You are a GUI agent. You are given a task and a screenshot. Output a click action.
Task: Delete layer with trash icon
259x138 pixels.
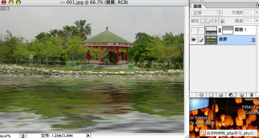click(x=251, y=95)
